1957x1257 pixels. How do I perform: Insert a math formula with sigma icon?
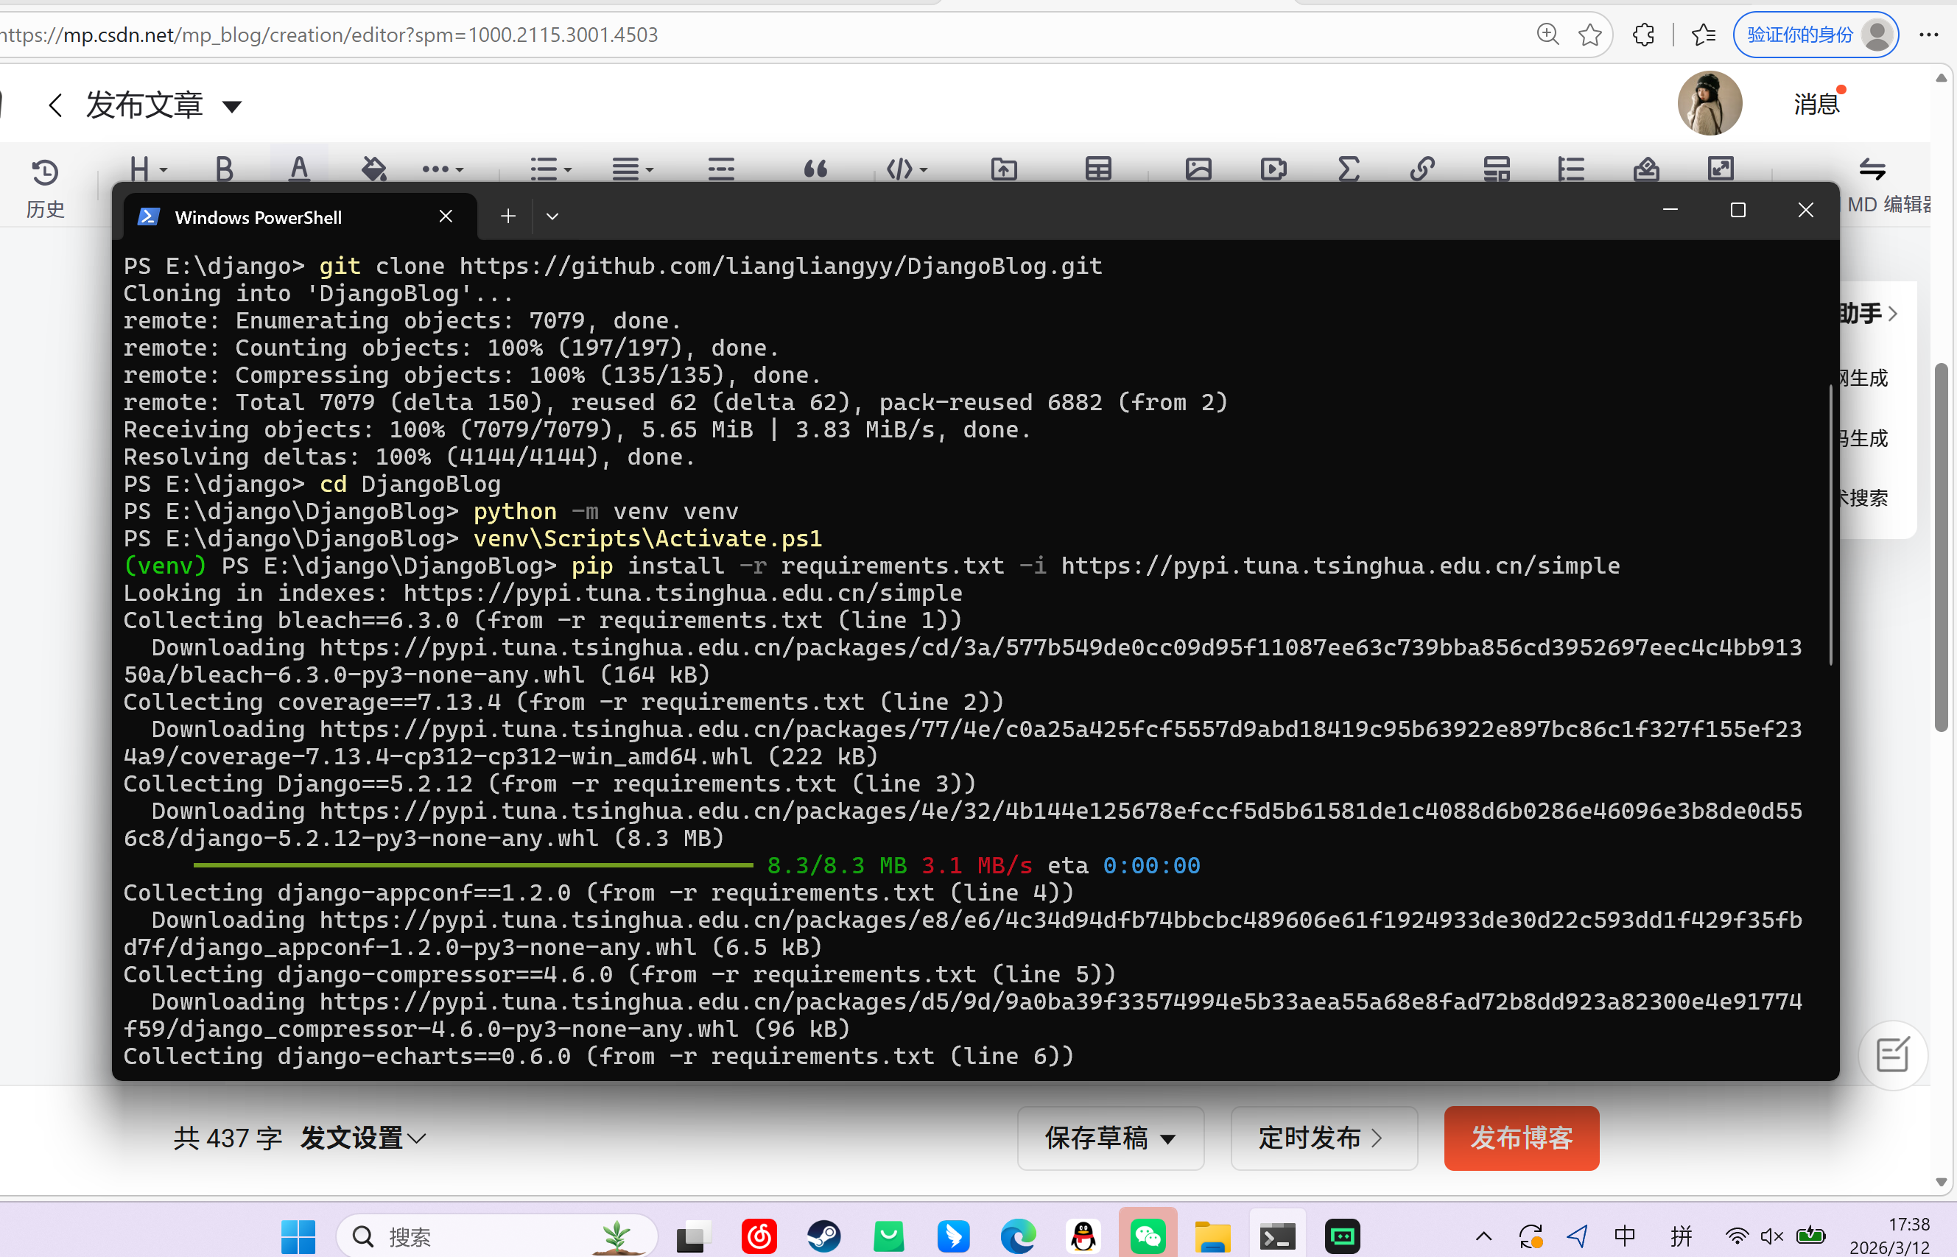tap(1348, 169)
